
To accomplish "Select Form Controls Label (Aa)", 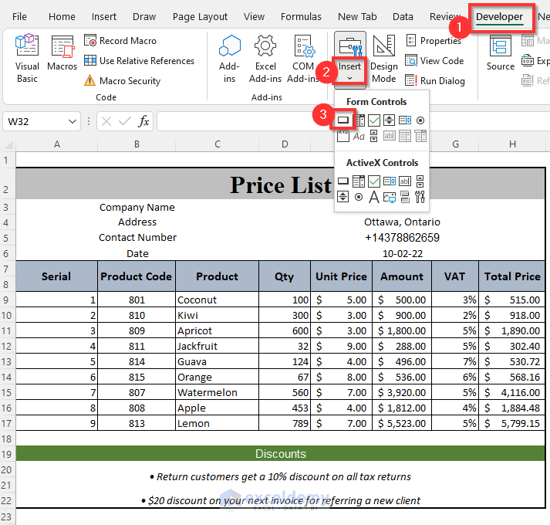I will pyautogui.click(x=359, y=136).
